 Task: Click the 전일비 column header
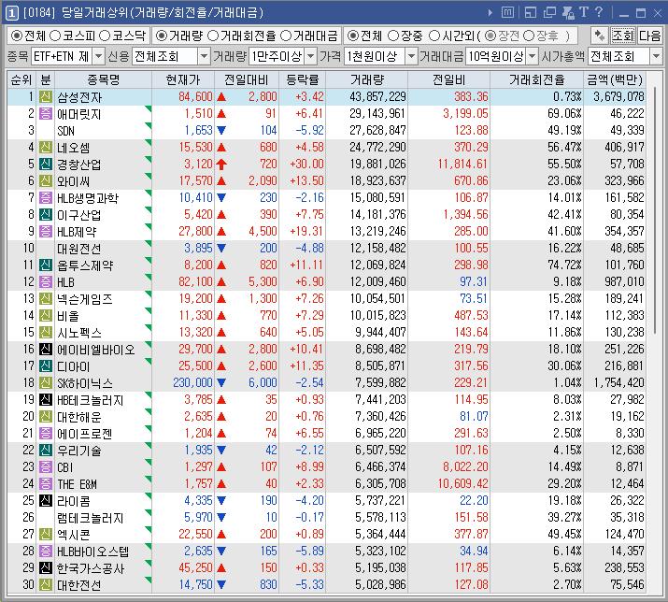448,79
